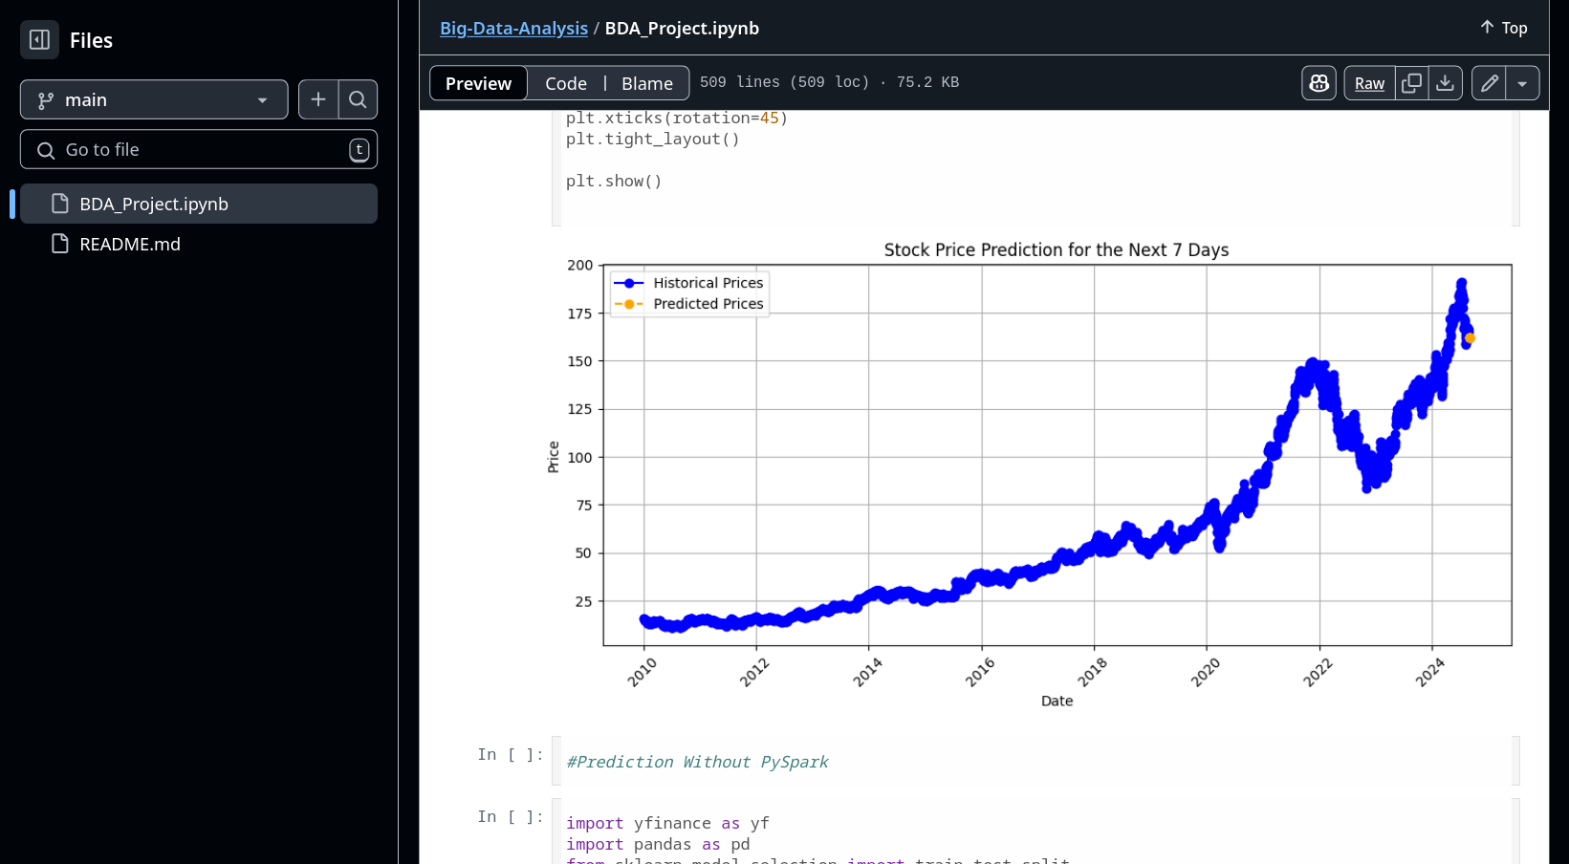Expand more edit options arrow
The image size is (1569, 864).
1522,83
